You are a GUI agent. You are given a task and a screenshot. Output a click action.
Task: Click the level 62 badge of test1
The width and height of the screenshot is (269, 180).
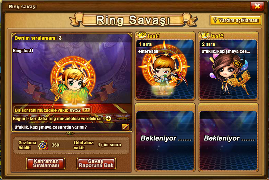[142, 35]
